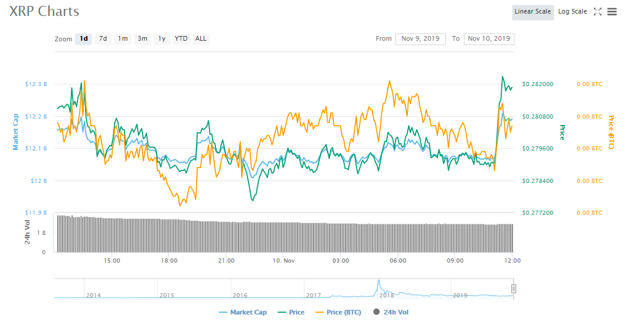Grab the navigator right range handle

(514, 289)
